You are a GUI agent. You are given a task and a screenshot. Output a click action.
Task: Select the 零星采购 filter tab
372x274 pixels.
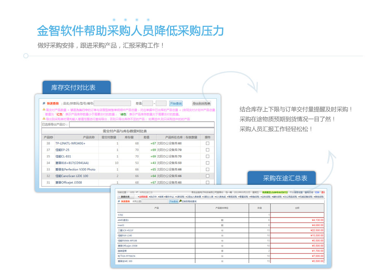click(x=244, y=197)
